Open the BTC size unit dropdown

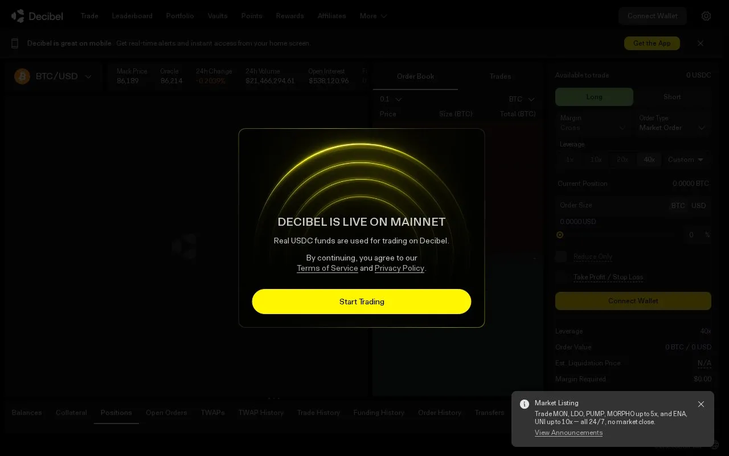point(522,99)
